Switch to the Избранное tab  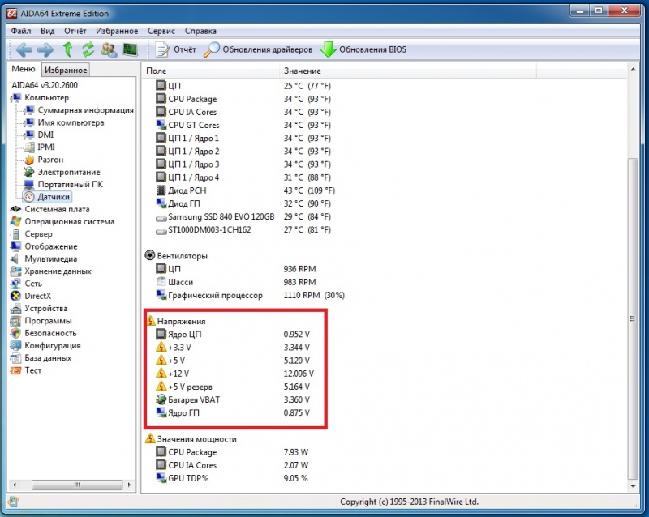coord(65,70)
